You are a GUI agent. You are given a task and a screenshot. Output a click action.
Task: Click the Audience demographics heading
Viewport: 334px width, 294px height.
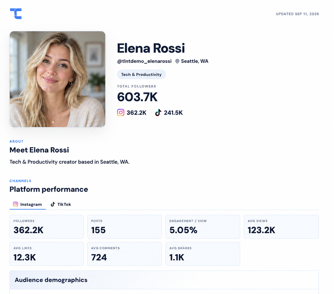51,280
